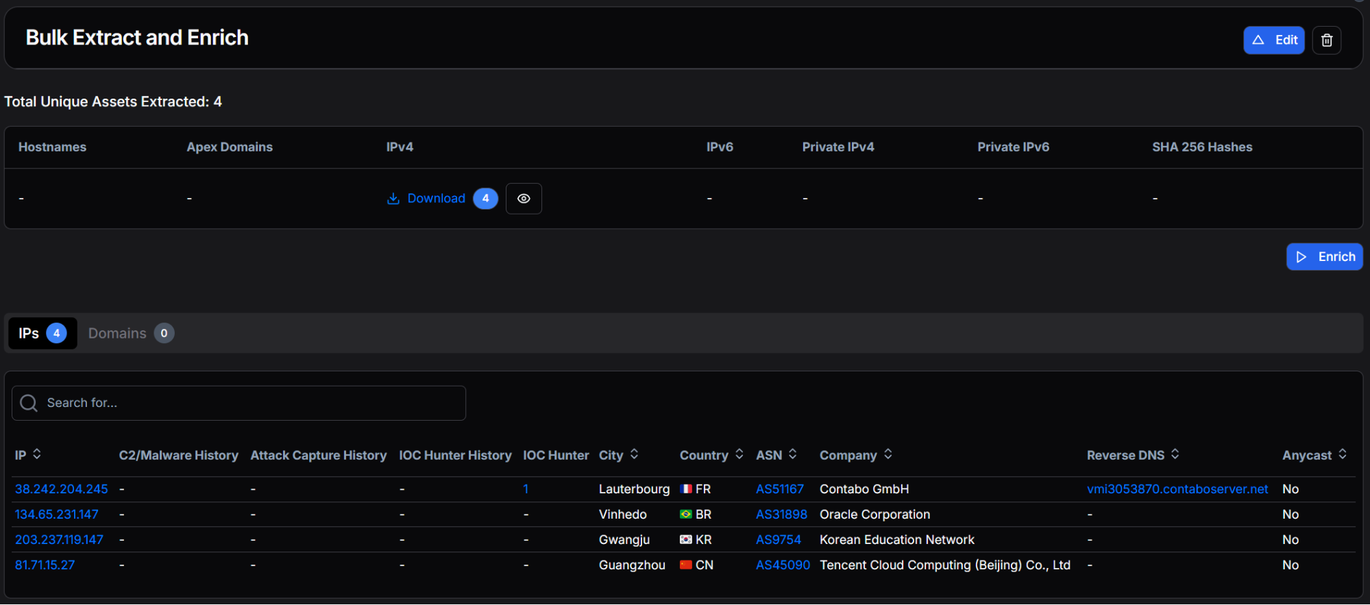This screenshot has height=605, width=1370.
Task: Open ASN link AS9754
Action: 779,540
